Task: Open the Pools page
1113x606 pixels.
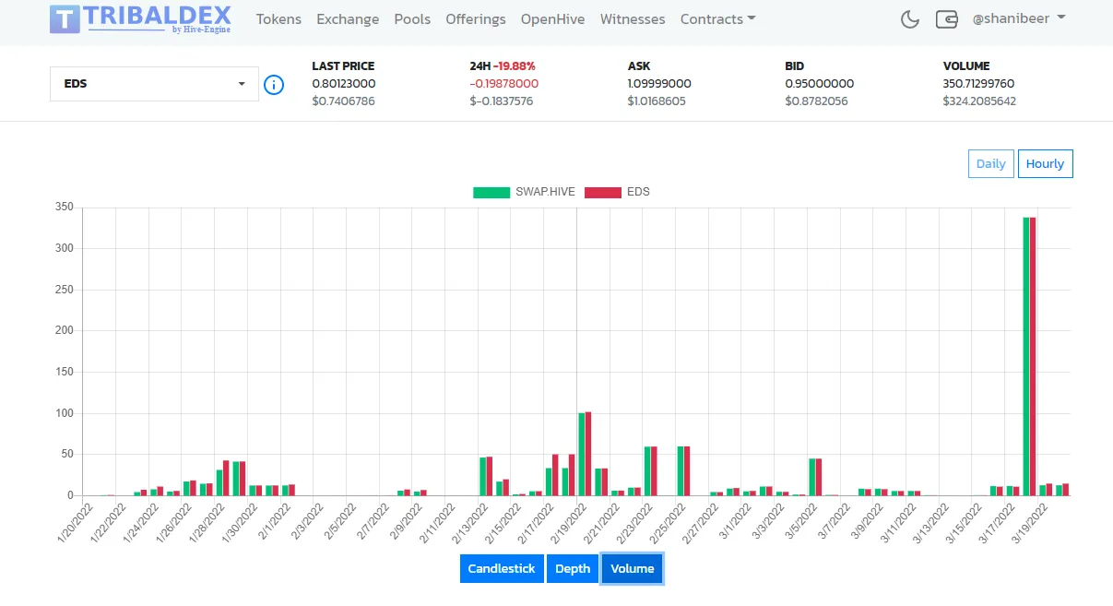Action: [x=412, y=18]
